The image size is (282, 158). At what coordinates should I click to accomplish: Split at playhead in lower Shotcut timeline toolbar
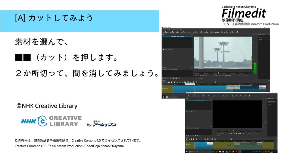(205, 139)
